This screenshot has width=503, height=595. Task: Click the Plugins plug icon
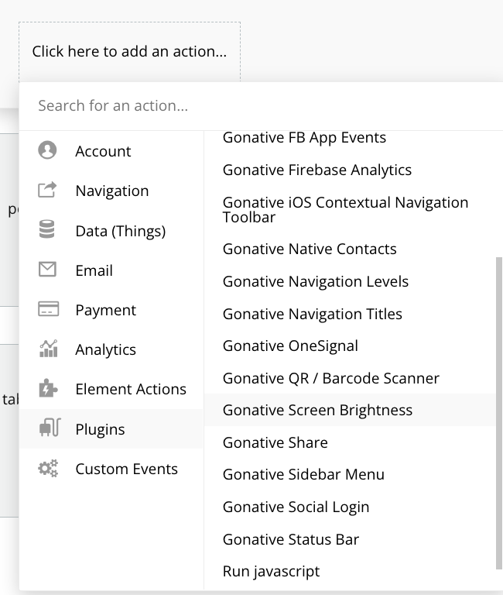coord(50,428)
